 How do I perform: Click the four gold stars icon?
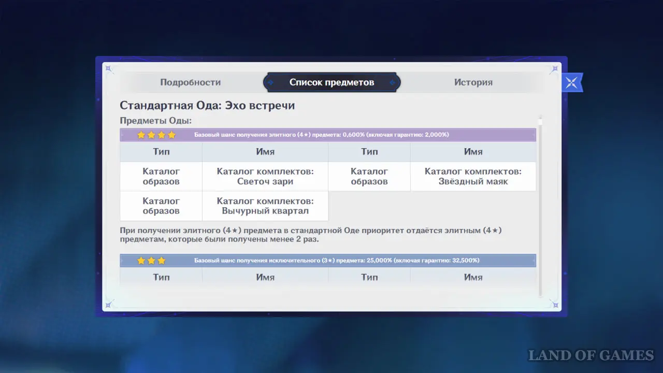coord(156,135)
